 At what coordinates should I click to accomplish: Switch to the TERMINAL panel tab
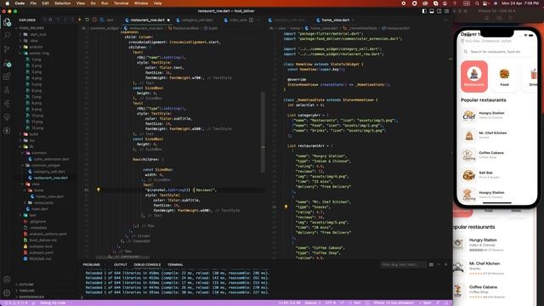(x=175, y=264)
